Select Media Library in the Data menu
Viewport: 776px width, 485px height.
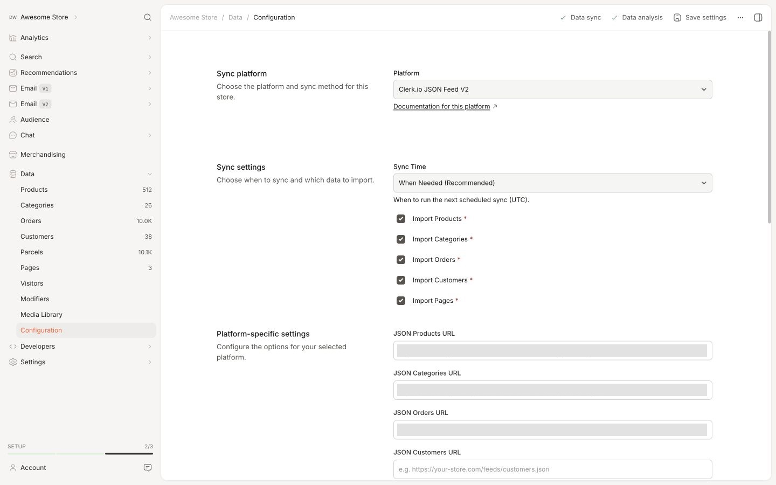tap(86, 315)
